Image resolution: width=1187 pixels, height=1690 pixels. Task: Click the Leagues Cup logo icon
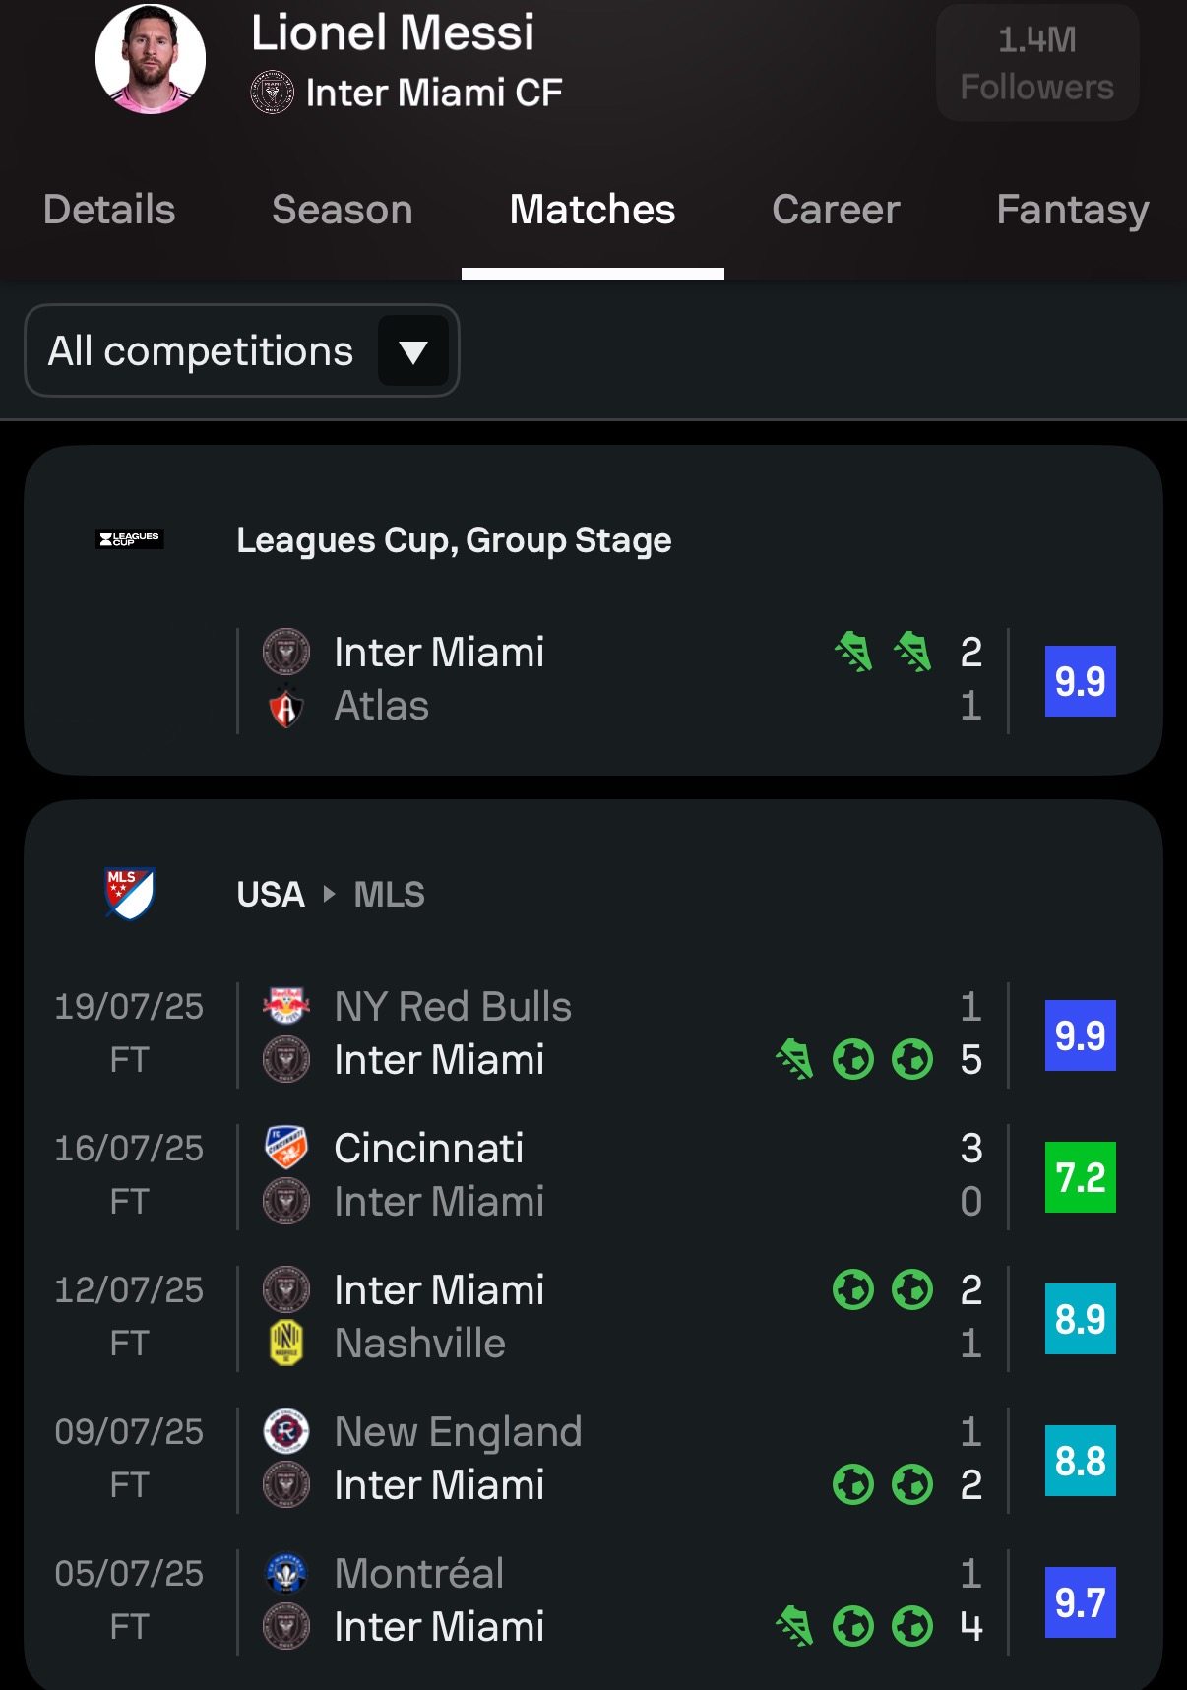click(130, 539)
